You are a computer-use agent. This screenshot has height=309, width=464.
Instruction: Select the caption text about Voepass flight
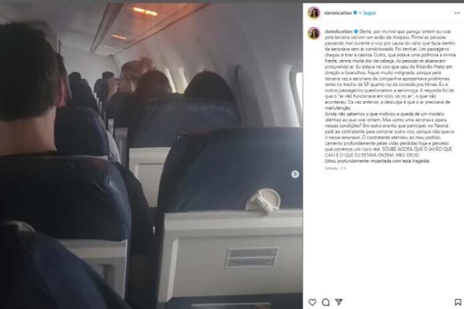pos(390,96)
